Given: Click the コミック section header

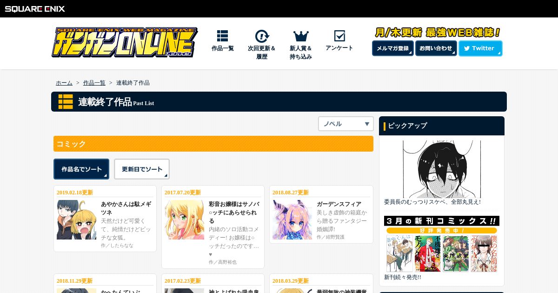Looking at the screenshot, I should [213, 144].
